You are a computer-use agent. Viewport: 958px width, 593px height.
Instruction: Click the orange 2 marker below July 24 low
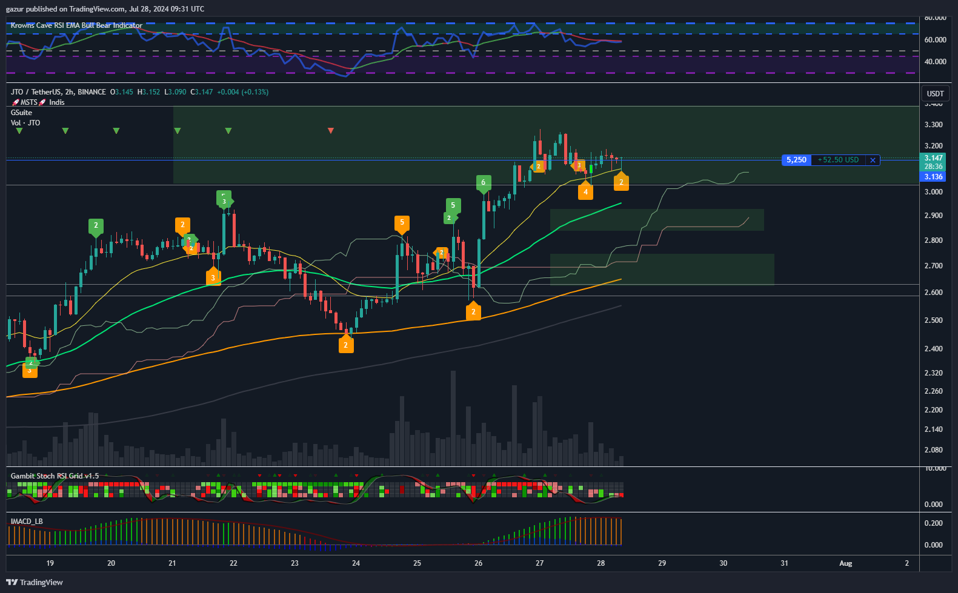(345, 344)
